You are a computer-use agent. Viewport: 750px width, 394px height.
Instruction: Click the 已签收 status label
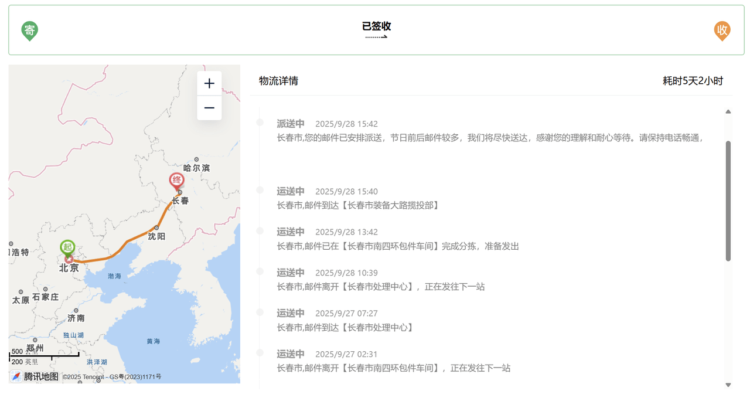(376, 26)
